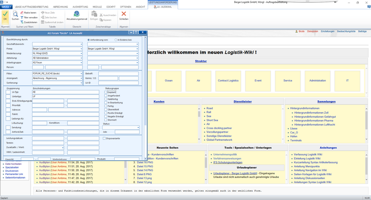Viewport: 371px width, 200px height.
Task: Select the 'in Evidenz bei' radio button
Action: (115, 40)
